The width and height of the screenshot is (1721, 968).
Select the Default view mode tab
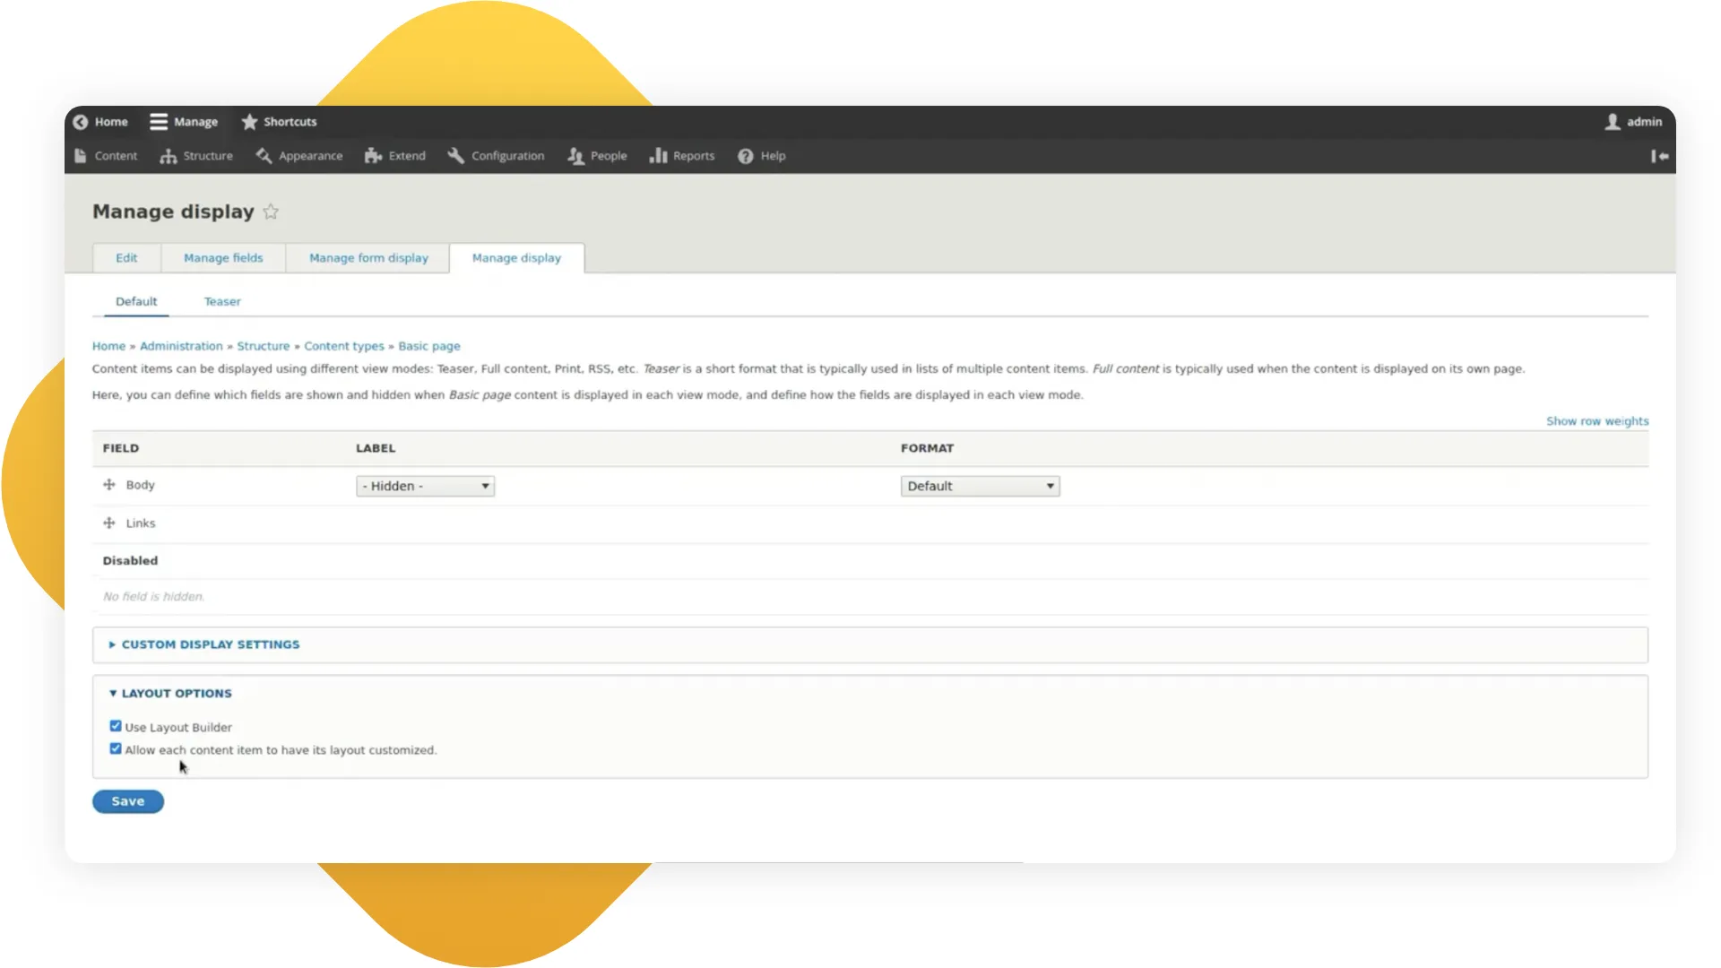(136, 302)
